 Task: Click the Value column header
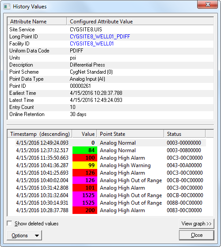pyautogui.click(x=84, y=134)
